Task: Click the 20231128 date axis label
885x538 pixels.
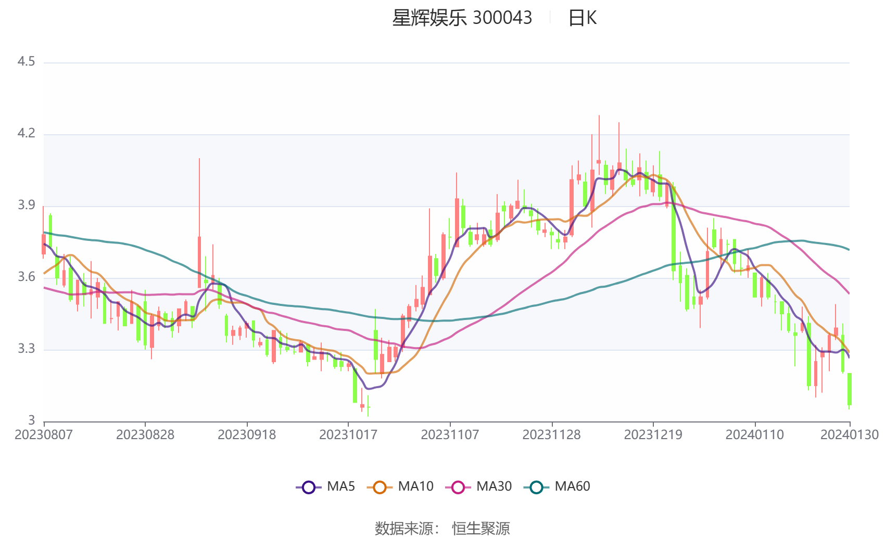Action: (x=551, y=434)
